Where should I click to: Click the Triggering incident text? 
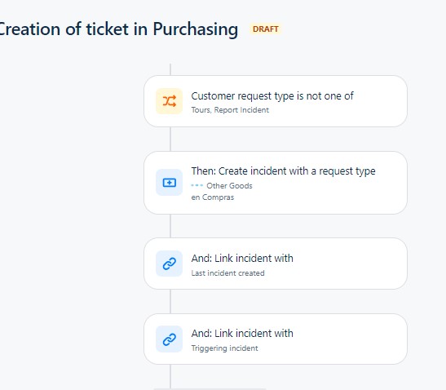224,348
